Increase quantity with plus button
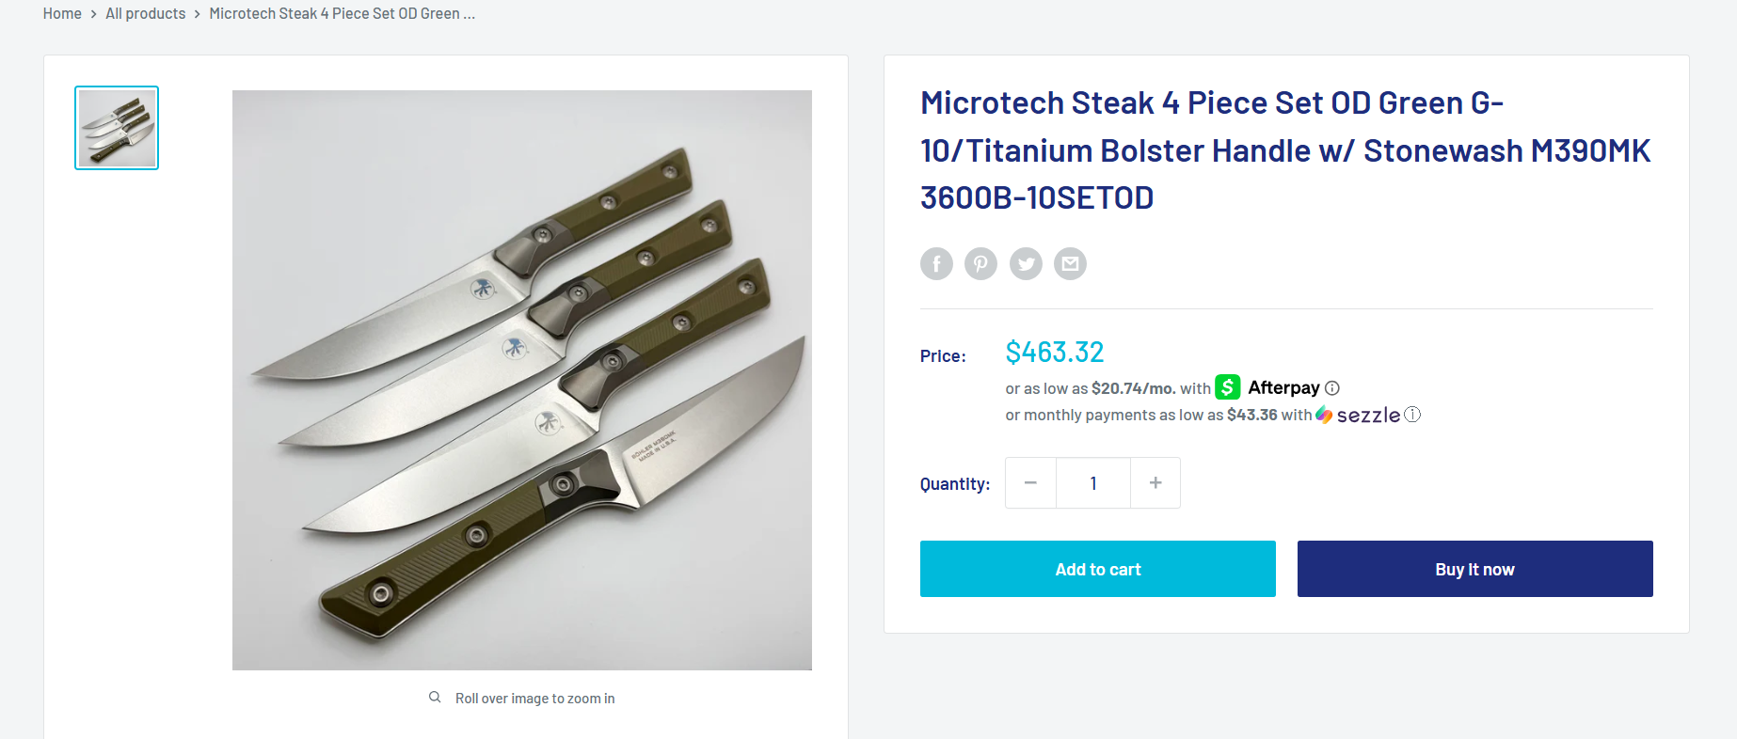The height and width of the screenshot is (739, 1737). [1155, 483]
